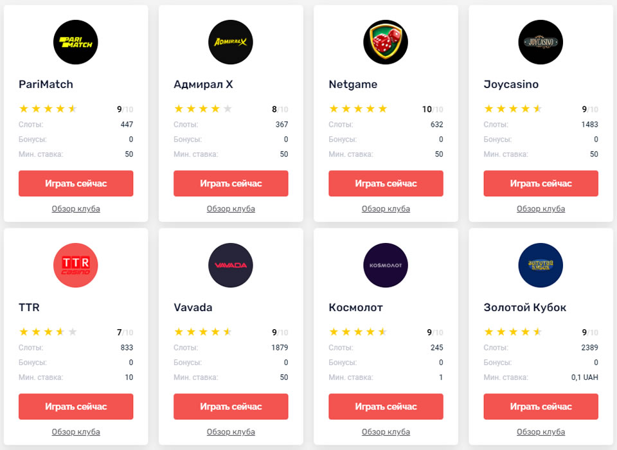The height and width of the screenshot is (450, 617).
Task: Click 'Играть сейчас' for Vavada
Action: click(x=231, y=407)
